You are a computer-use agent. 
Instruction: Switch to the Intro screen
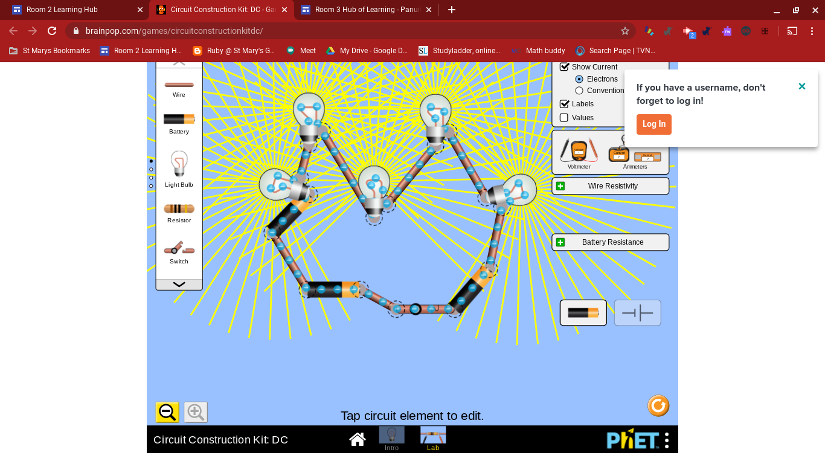tap(391, 439)
